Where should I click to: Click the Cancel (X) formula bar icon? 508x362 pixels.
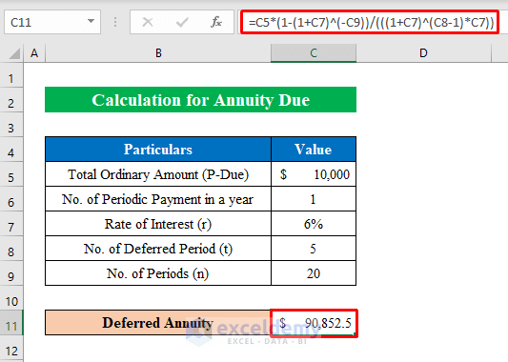coord(148,22)
